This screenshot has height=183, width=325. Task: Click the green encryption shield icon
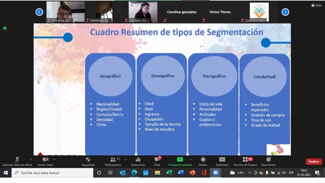click(5, 28)
